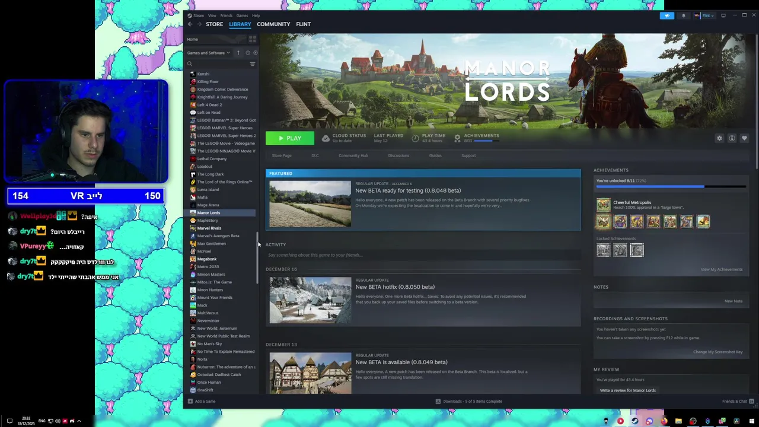The image size is (759, 427).
Task: Open the DLC link
Action: coord(315,155)
